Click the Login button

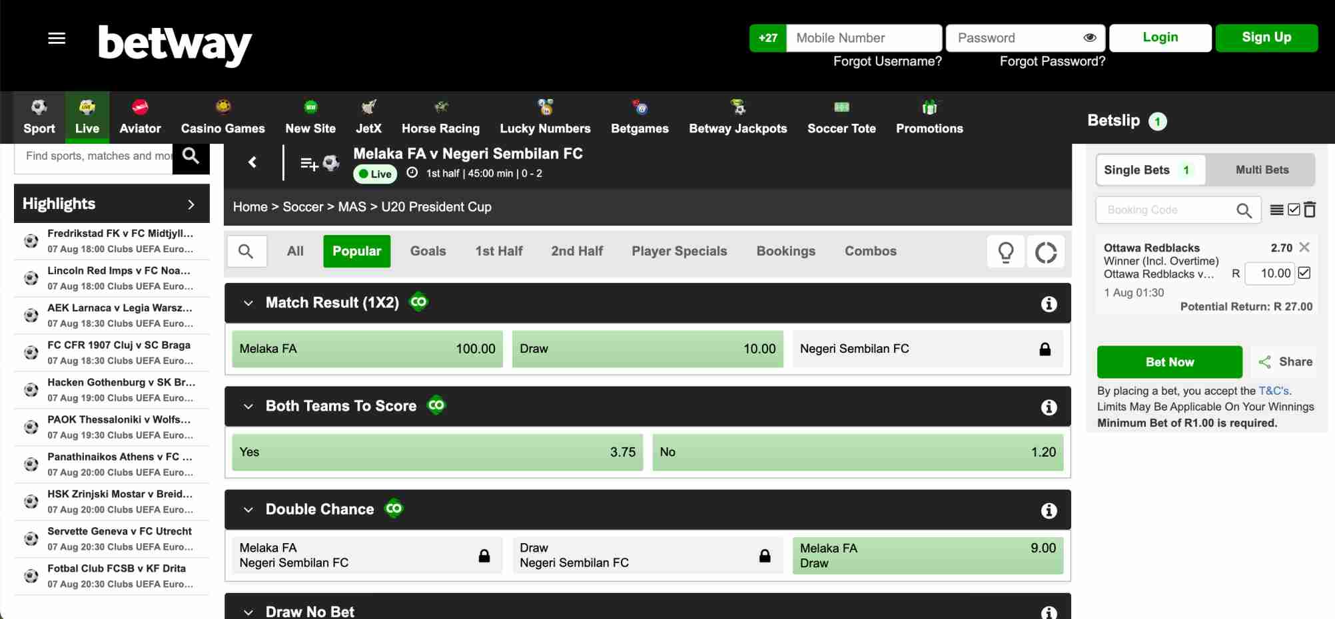click(x=1160, y=38)
